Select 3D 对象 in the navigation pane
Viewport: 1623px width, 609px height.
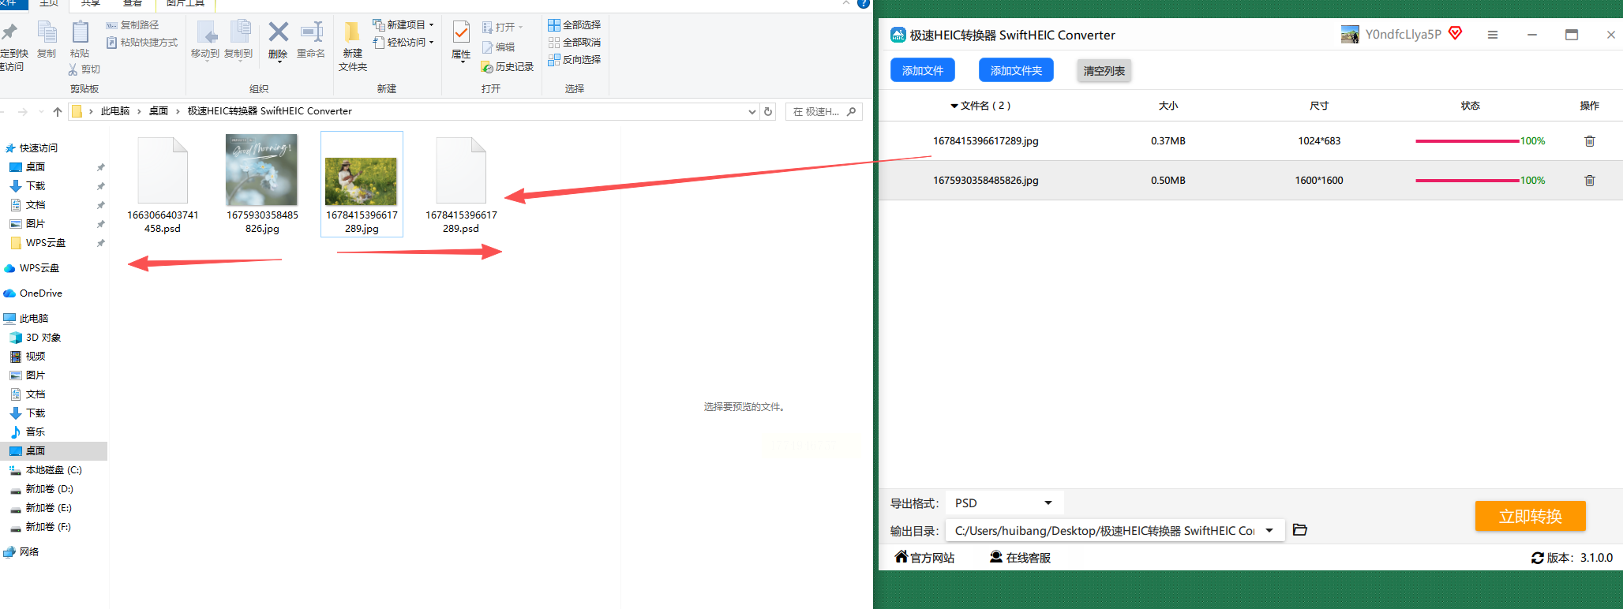[43, 338]
